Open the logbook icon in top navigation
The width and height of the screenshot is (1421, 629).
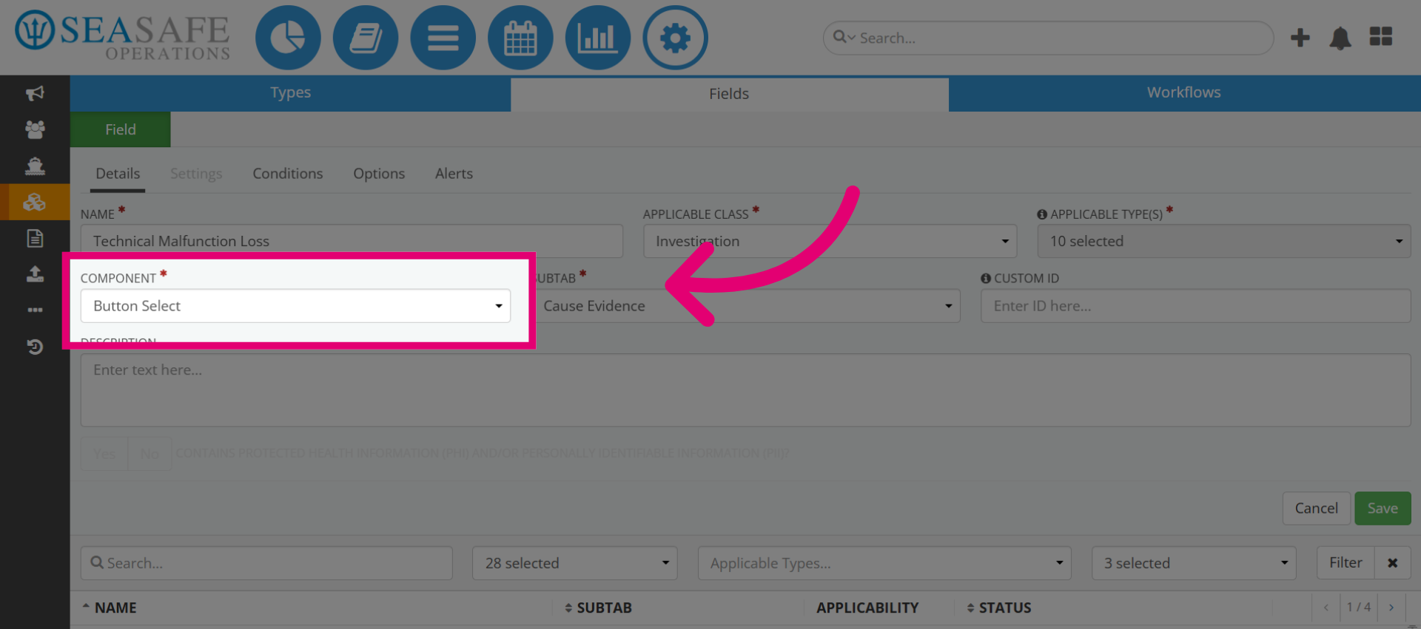pyautogui.click(x=366, y=38)
